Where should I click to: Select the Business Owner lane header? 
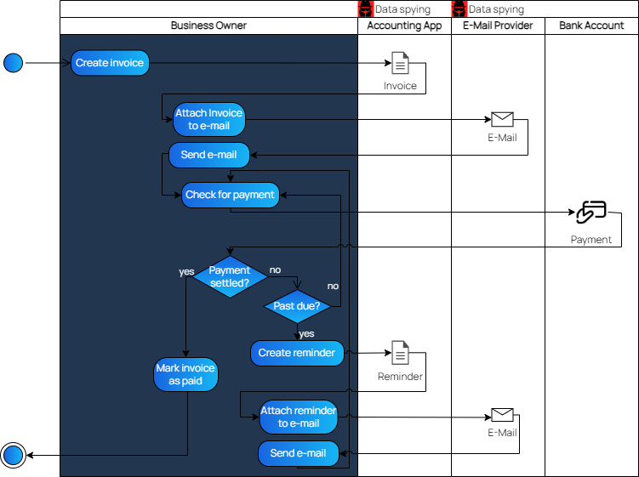pyautogui.click(x=208, y=26)
